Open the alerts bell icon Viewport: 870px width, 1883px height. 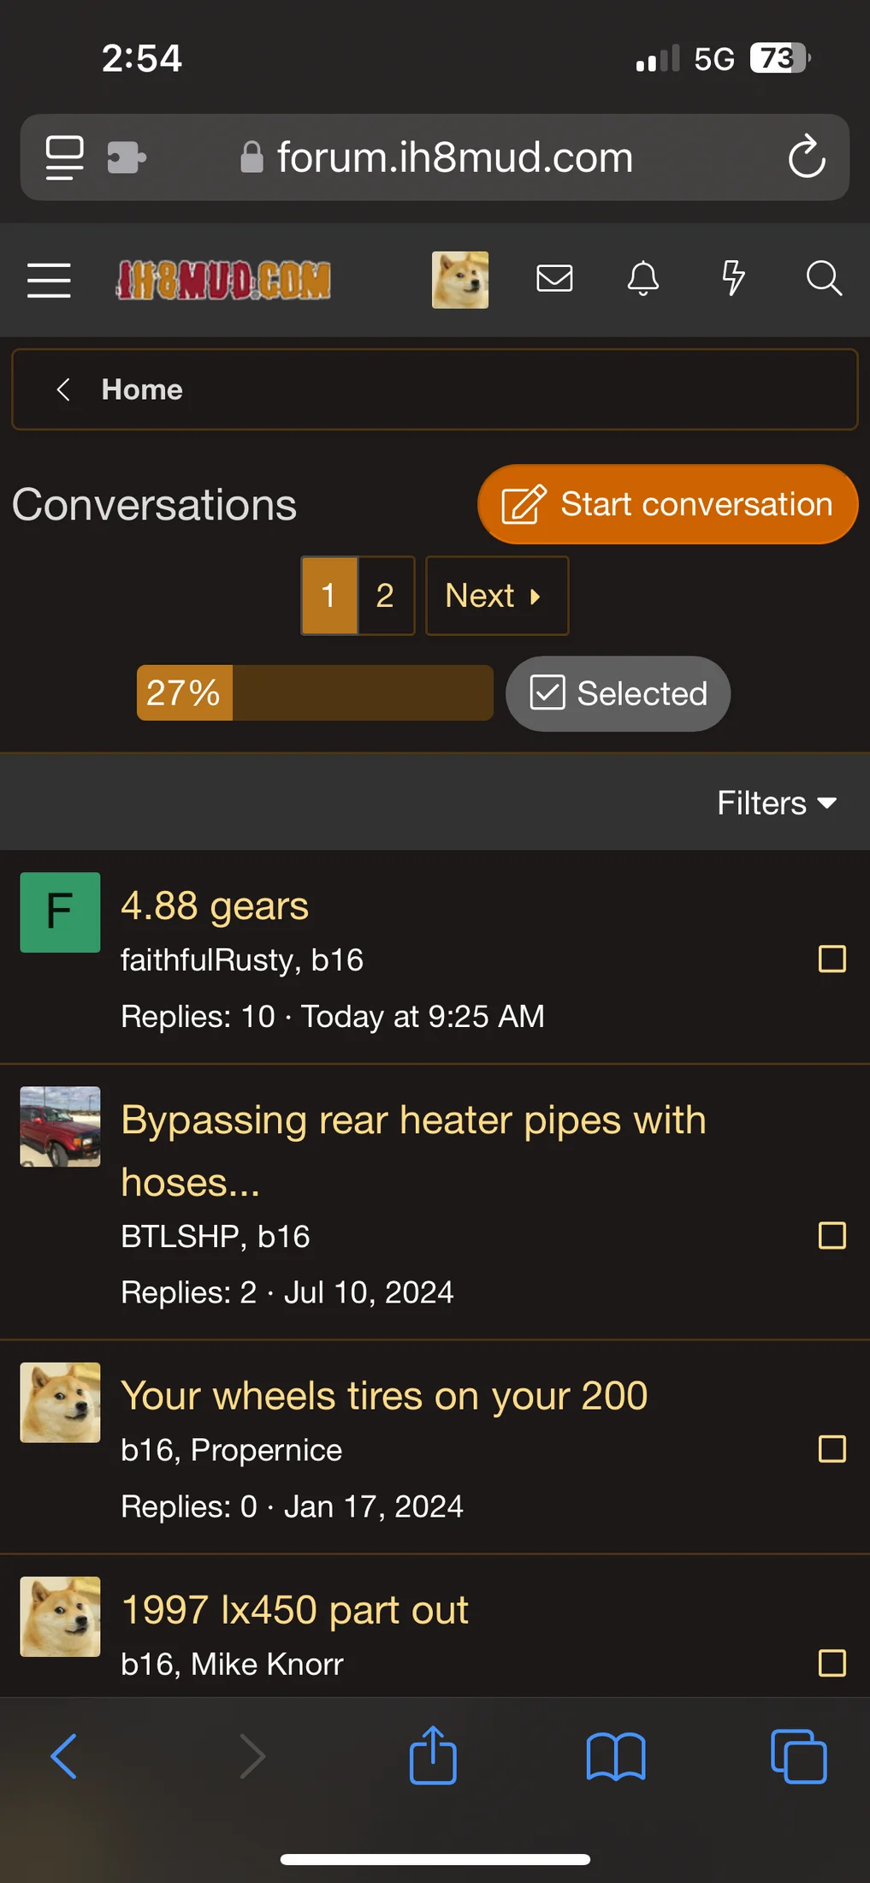[643, 279]
